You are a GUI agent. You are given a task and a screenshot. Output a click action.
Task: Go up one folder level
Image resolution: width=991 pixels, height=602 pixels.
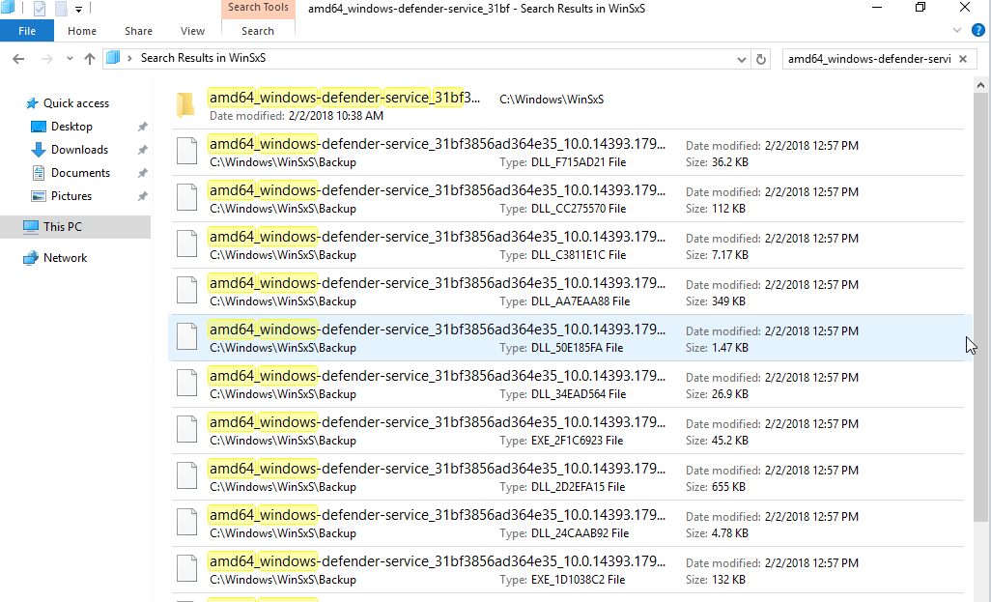(90, 59)
